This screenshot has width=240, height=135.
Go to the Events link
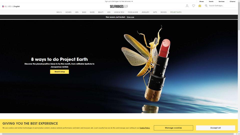click(x=211, y=1)
